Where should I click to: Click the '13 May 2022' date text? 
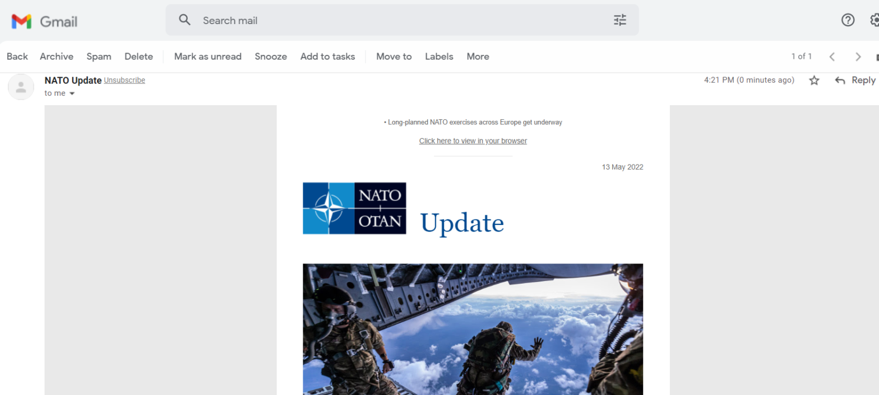point(622,167)
